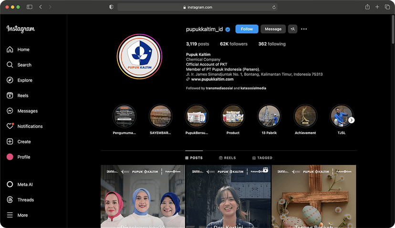Image resolution: width=395 pixels, height=228 pixels.
Task: Go forward in Safari
Action: pos(50,7)
